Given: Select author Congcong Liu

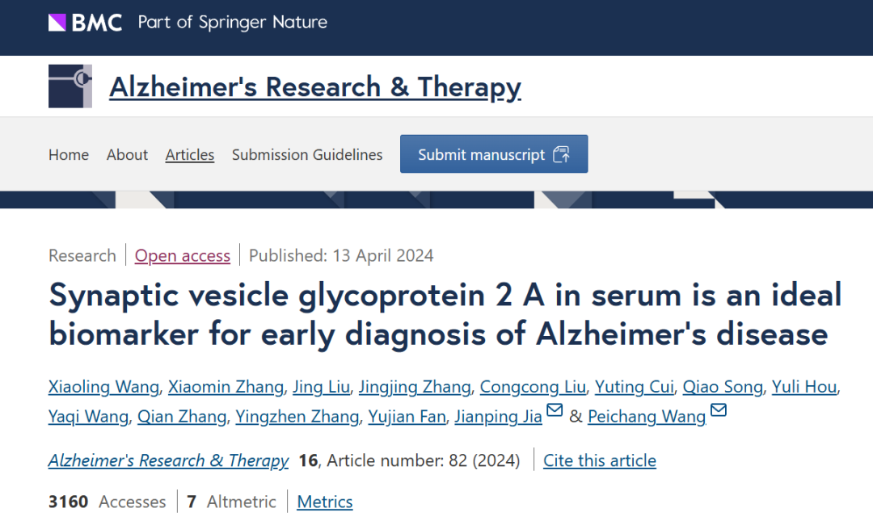Looking at the screenshot, I should pos(532,387).
